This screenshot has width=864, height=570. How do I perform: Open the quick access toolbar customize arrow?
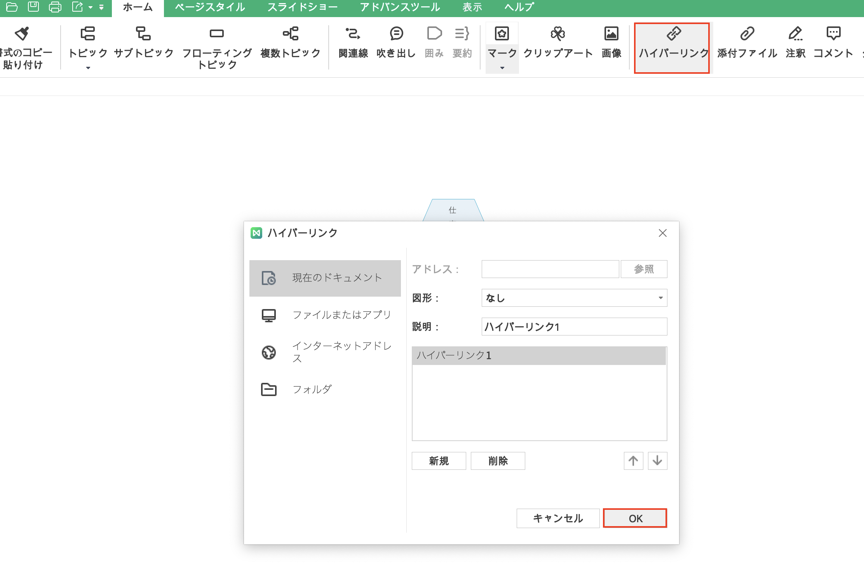[101, 7]
